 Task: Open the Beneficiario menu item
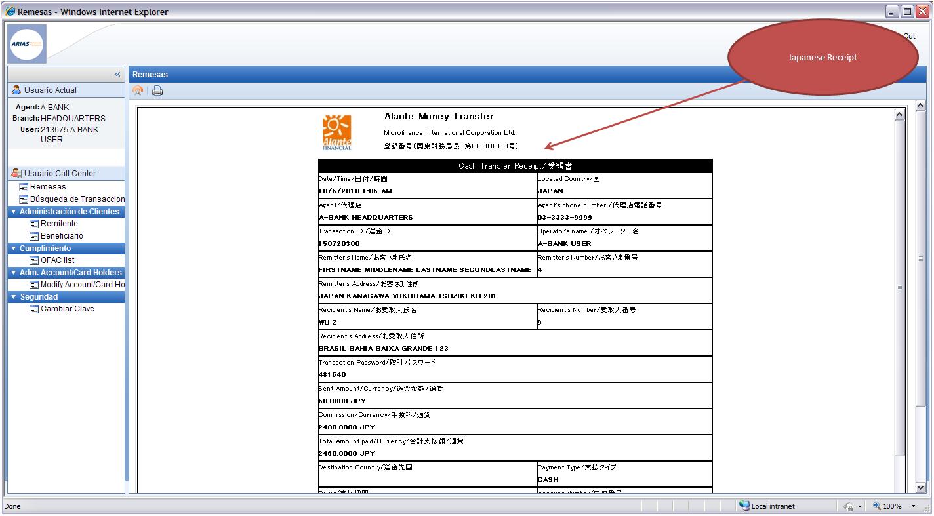point(62,236)
